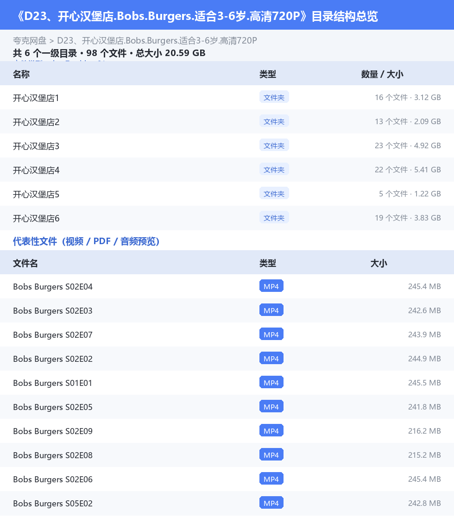The height and width of the screenshot is (530, 454).
Task: Click file Bobs Burgers S02E07
Action: pyautogui.click(x=53, y=334)
